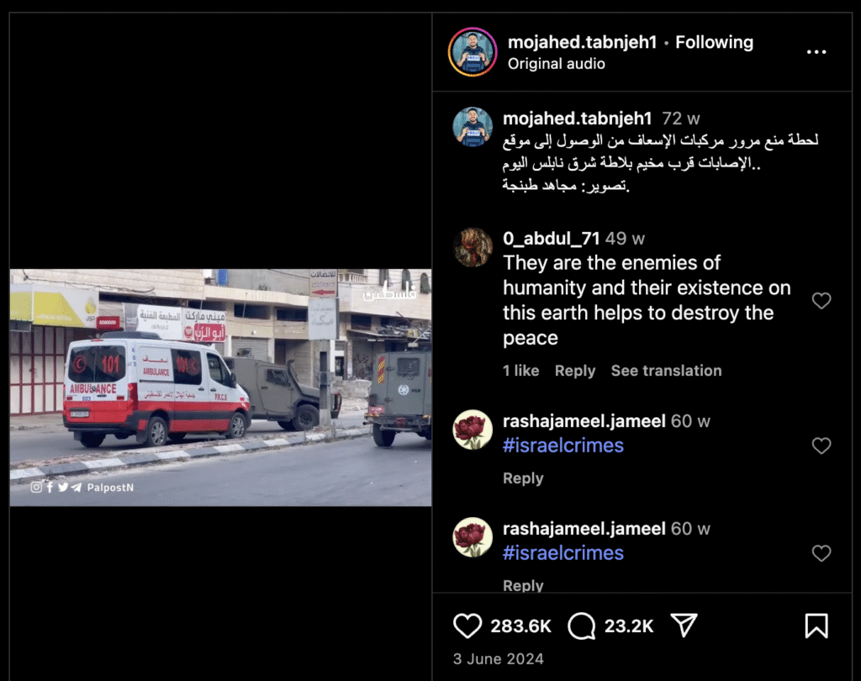861x681 pixels.
Task: Share the post with paper plane icon
Action: (x=684, y=625)
